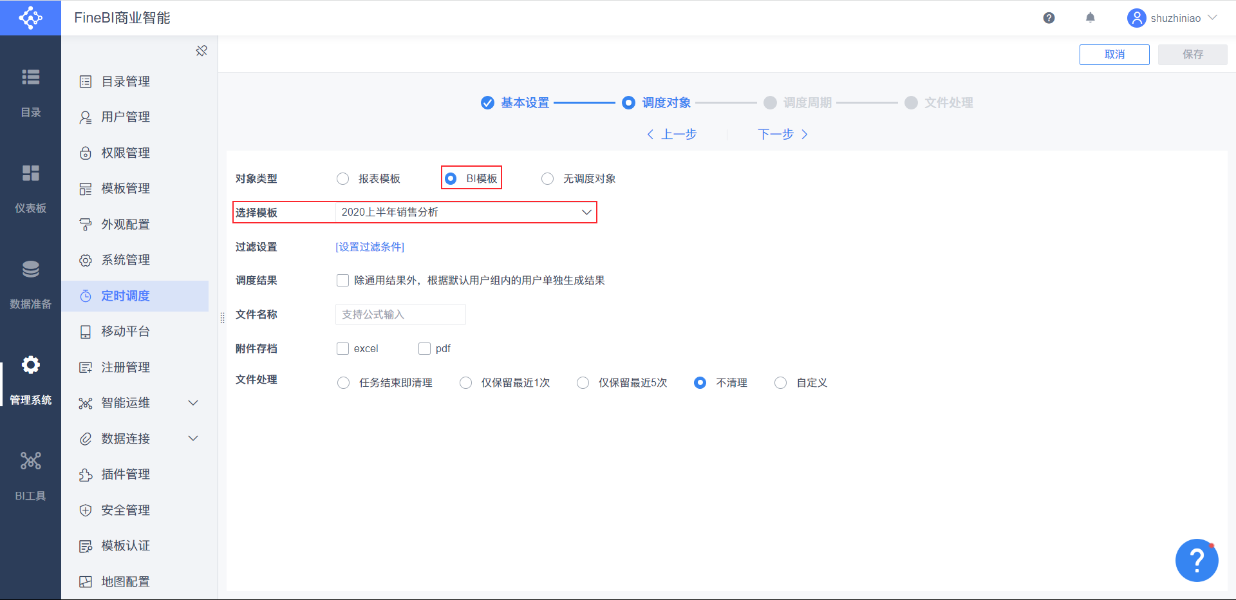Viewport: 1236px width, 600px height.
Task: Open notifications bell icon
Action: (x=1090, y=18)
